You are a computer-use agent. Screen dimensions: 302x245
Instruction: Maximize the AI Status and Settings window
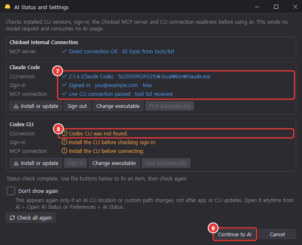pos(276,7)
